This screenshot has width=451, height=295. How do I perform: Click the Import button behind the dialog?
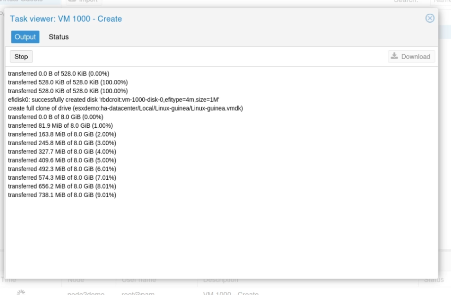point(84,1)
